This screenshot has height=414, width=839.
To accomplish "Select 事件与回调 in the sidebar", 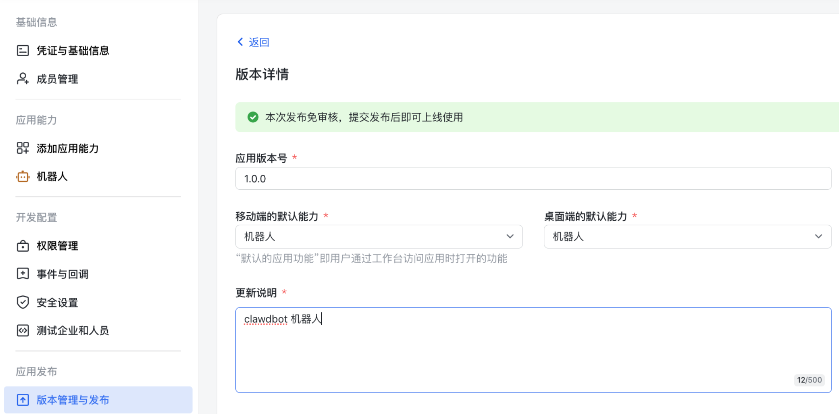I will click(63, 274).
